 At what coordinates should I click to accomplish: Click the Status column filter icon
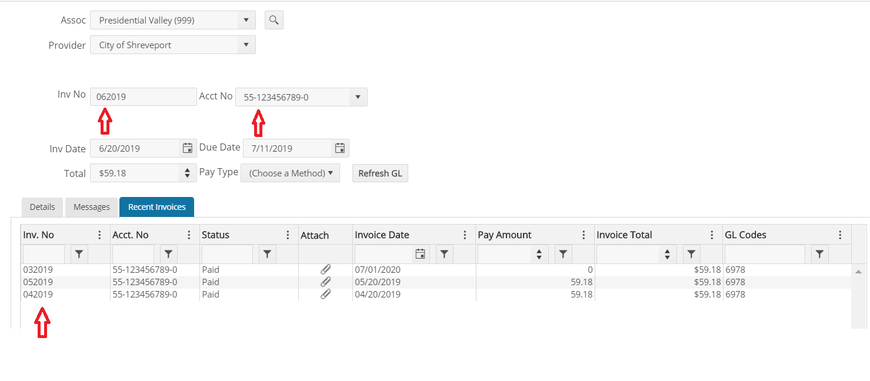pyautogui.click(x=268, y=254)
